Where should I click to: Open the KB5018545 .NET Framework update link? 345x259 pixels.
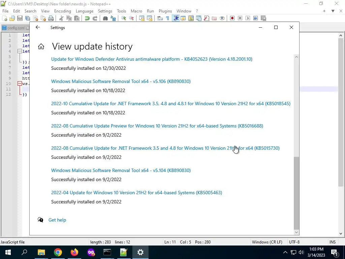pyautogui.click(x=171, y=104)
